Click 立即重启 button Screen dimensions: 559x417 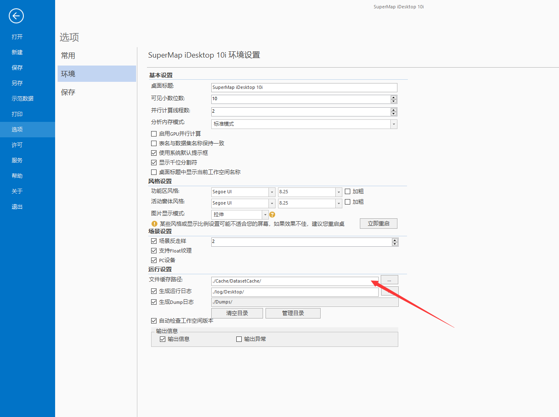point(379,224)
